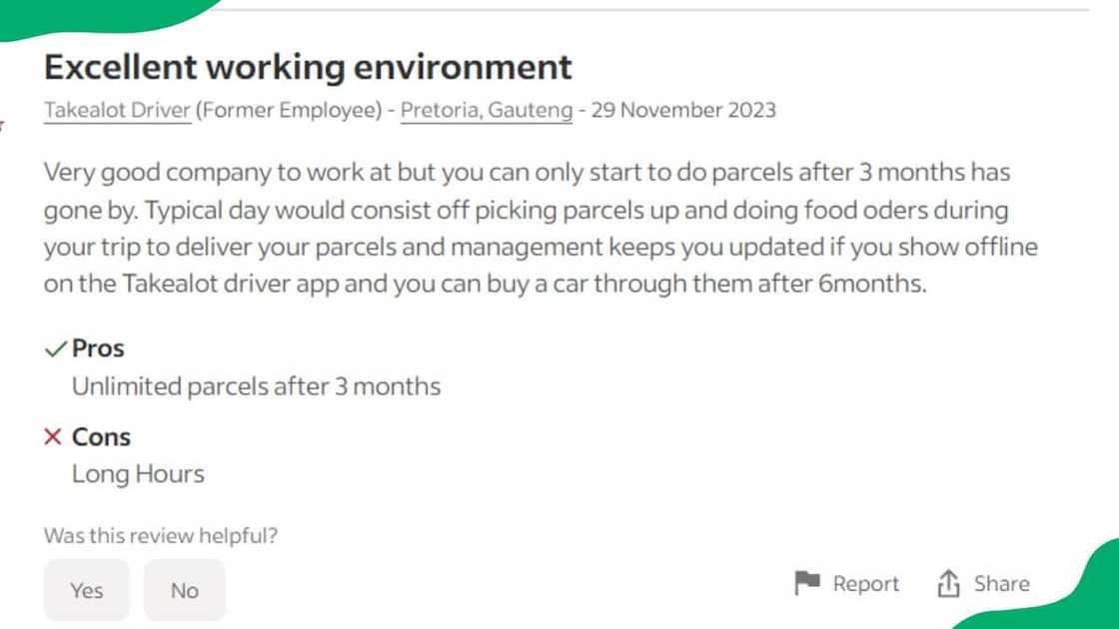Click the "Long Hours" cons text

click(x=138, y=474)
